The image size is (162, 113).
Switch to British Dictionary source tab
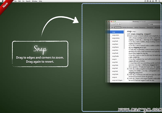click(128, 27)
